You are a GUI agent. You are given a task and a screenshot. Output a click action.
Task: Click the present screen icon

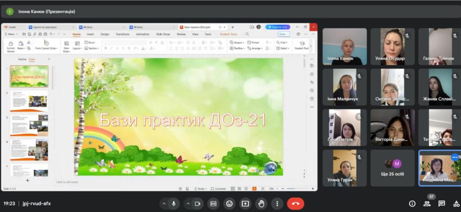(245, 203)
